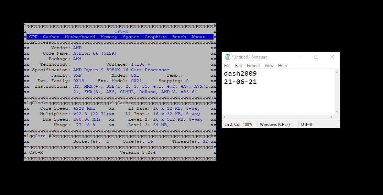Open the Help menu in Notepad
Viewport: 383px width, 195px height.
(x=282, y=66)
